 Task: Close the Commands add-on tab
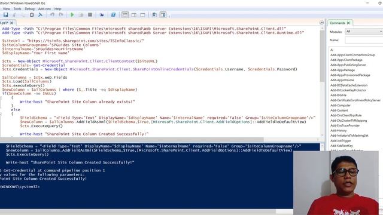pyautogui.click(x=348, y=23)
